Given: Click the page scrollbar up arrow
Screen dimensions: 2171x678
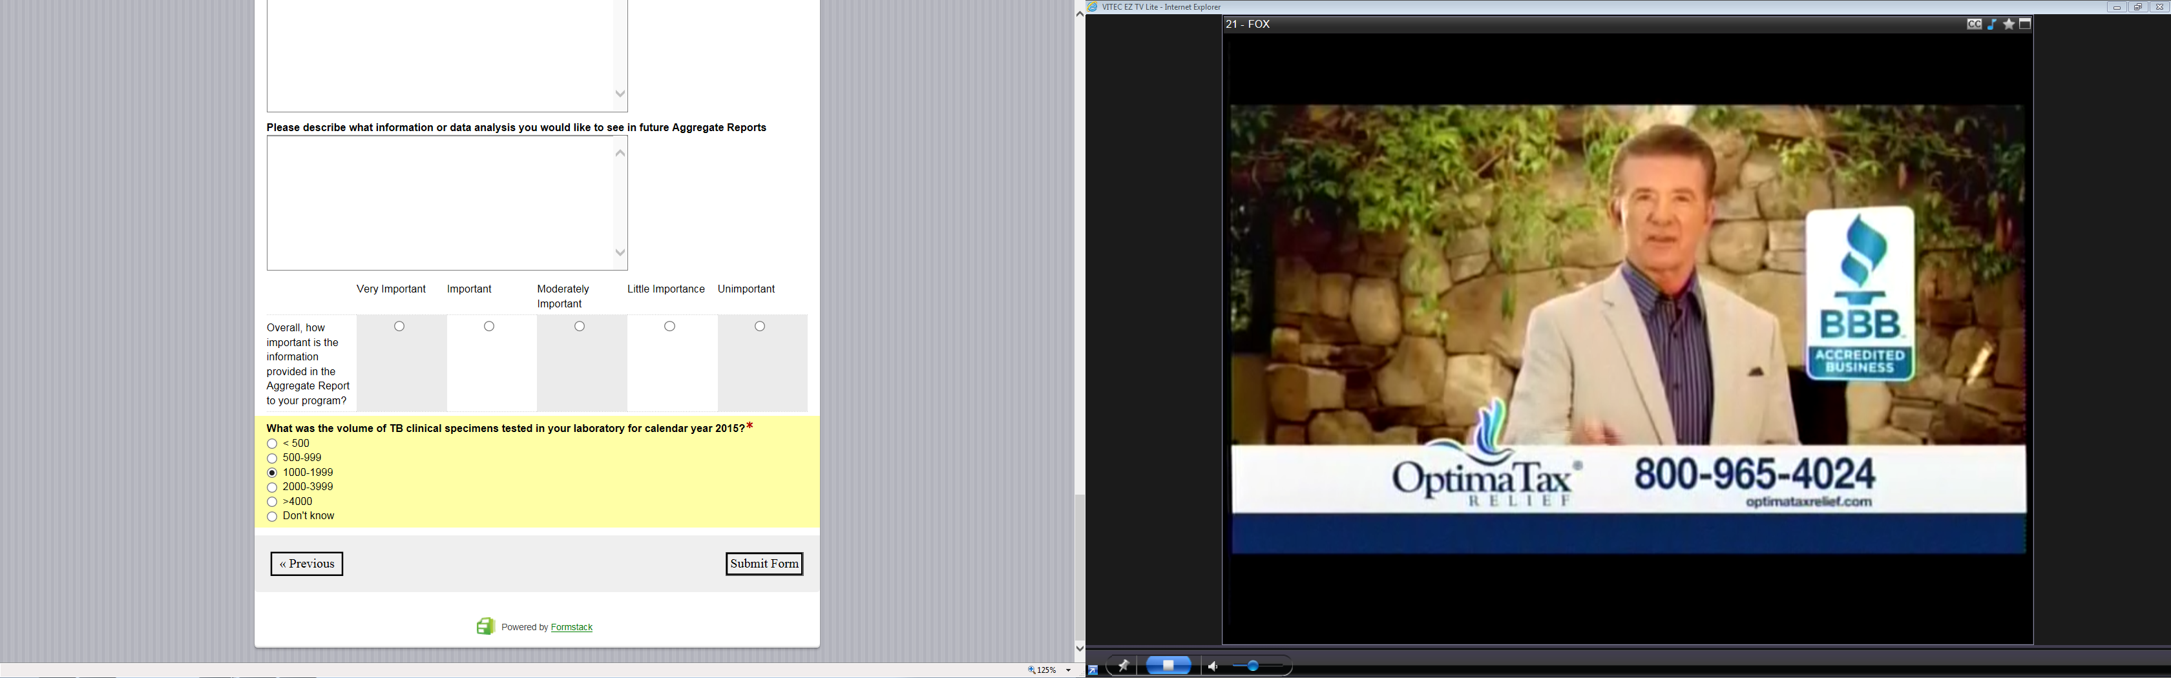Looking at the screenshot, I should tap(1080, 14).
